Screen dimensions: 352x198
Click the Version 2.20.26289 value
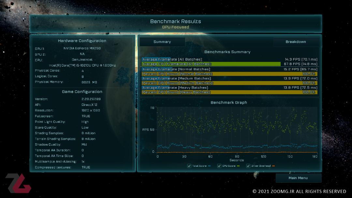(x=91, y=99)
